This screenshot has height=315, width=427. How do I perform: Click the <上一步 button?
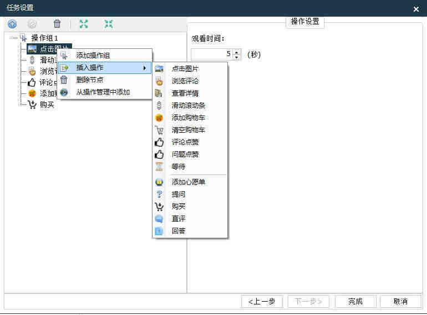[x=262, y=301]
